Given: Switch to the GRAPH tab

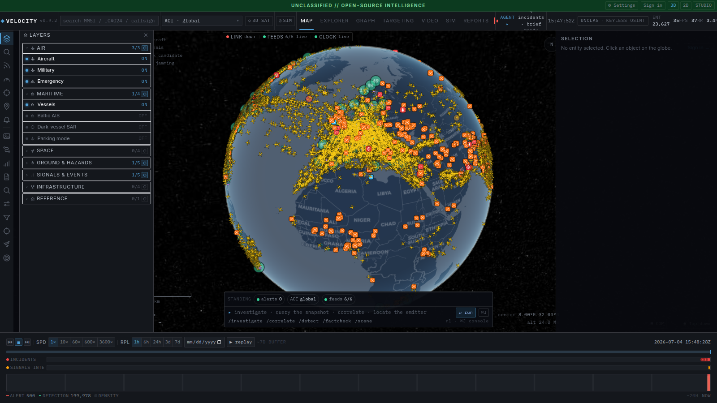Looking at the screenshot, I should click(x=366, y=21).
